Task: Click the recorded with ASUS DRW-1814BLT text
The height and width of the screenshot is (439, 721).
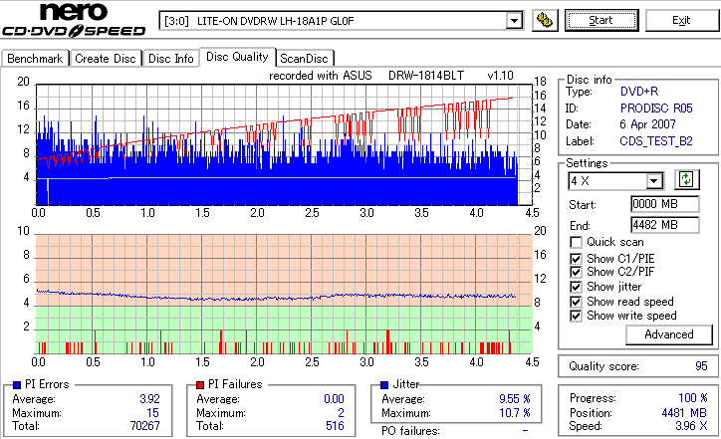Action: (x=366, y=75)
